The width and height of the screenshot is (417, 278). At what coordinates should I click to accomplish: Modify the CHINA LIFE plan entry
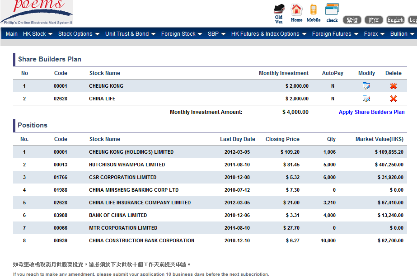pyautogui.click(x=366, y=99)
